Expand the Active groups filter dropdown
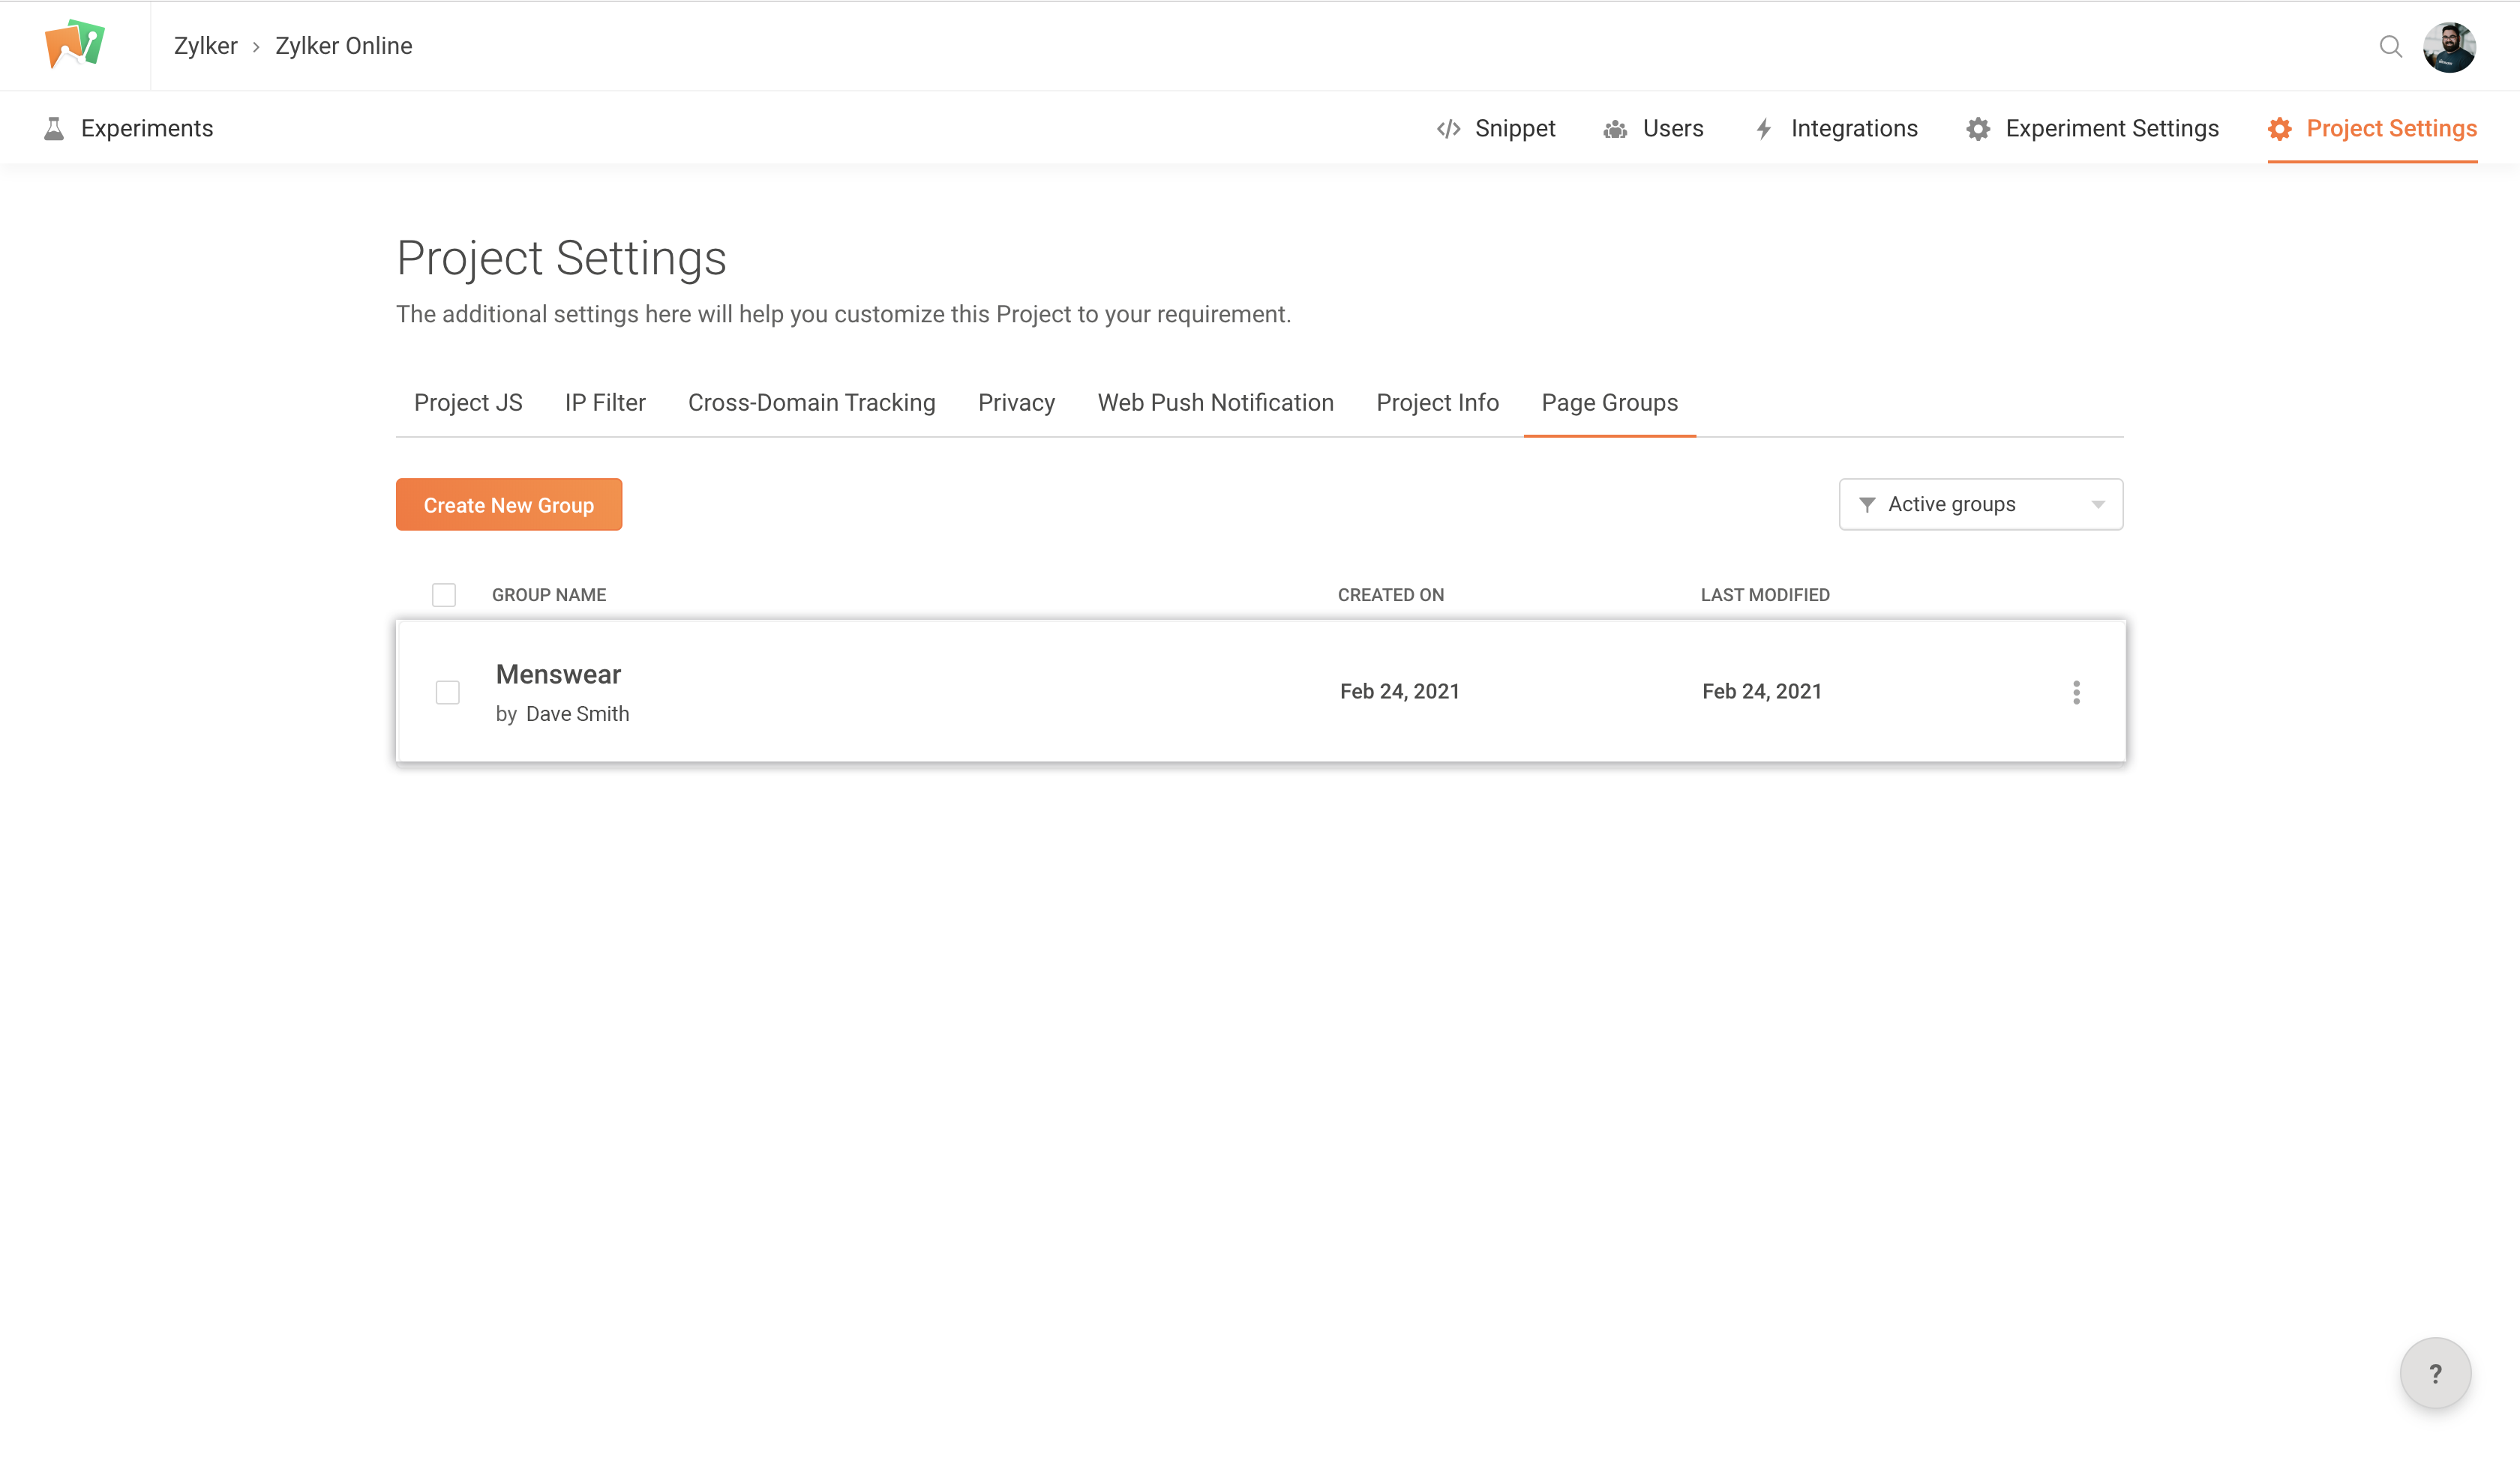 pos(1980,504)
